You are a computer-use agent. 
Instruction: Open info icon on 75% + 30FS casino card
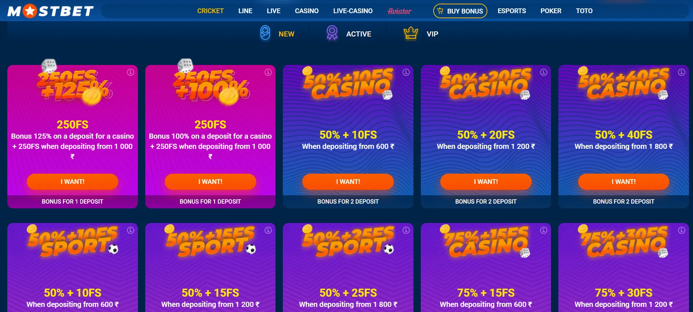point(682,230)
